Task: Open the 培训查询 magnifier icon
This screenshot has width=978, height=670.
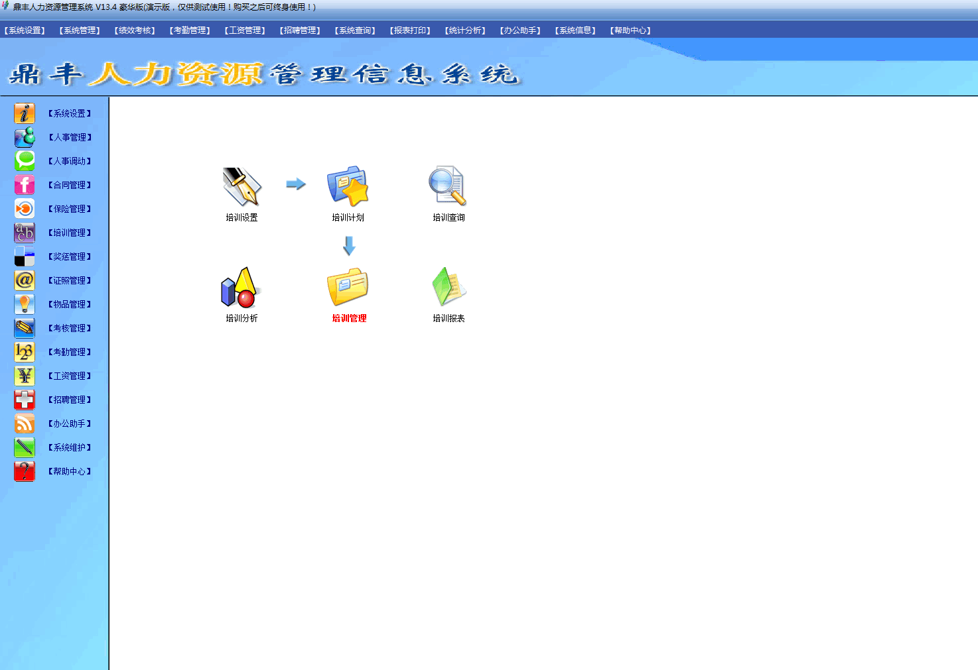Action: coord(448,186)
